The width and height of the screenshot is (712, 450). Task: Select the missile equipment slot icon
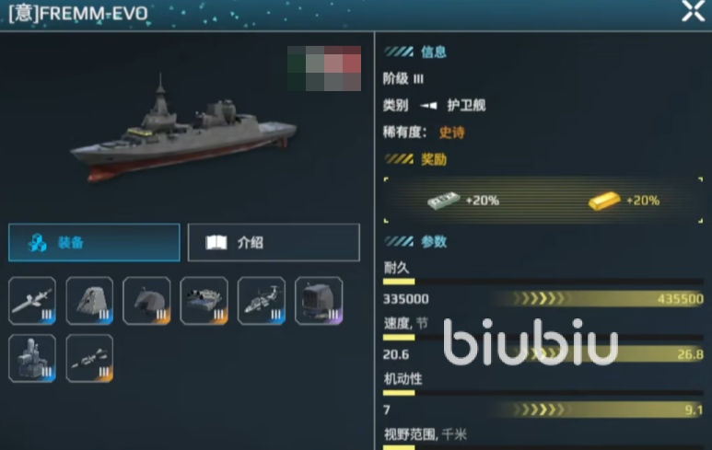click(x=32, y=300)
